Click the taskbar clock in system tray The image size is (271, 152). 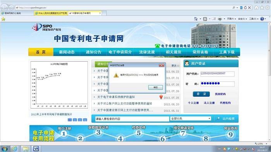[x=262, y=149]
